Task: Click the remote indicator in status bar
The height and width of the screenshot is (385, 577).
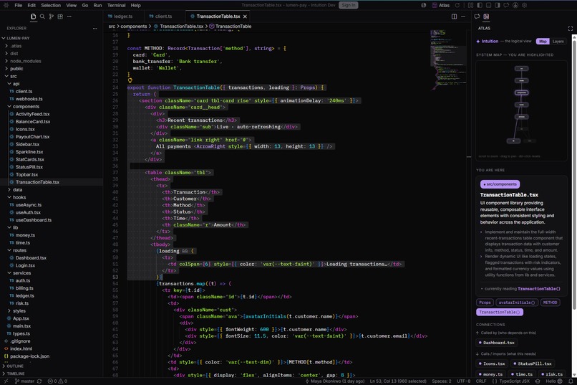Action: click(x=6, y=381)
